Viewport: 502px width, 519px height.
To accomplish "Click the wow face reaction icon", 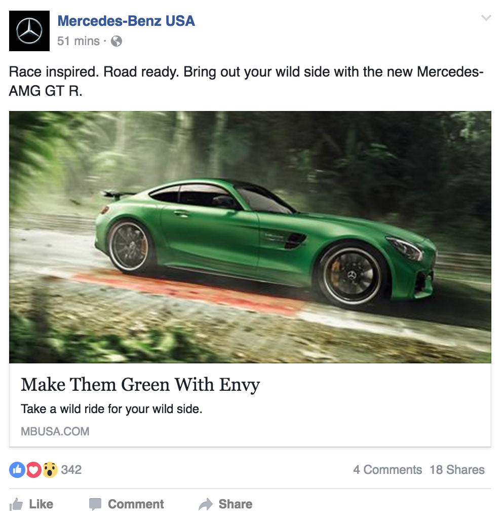I will click(x=50, y=470).
